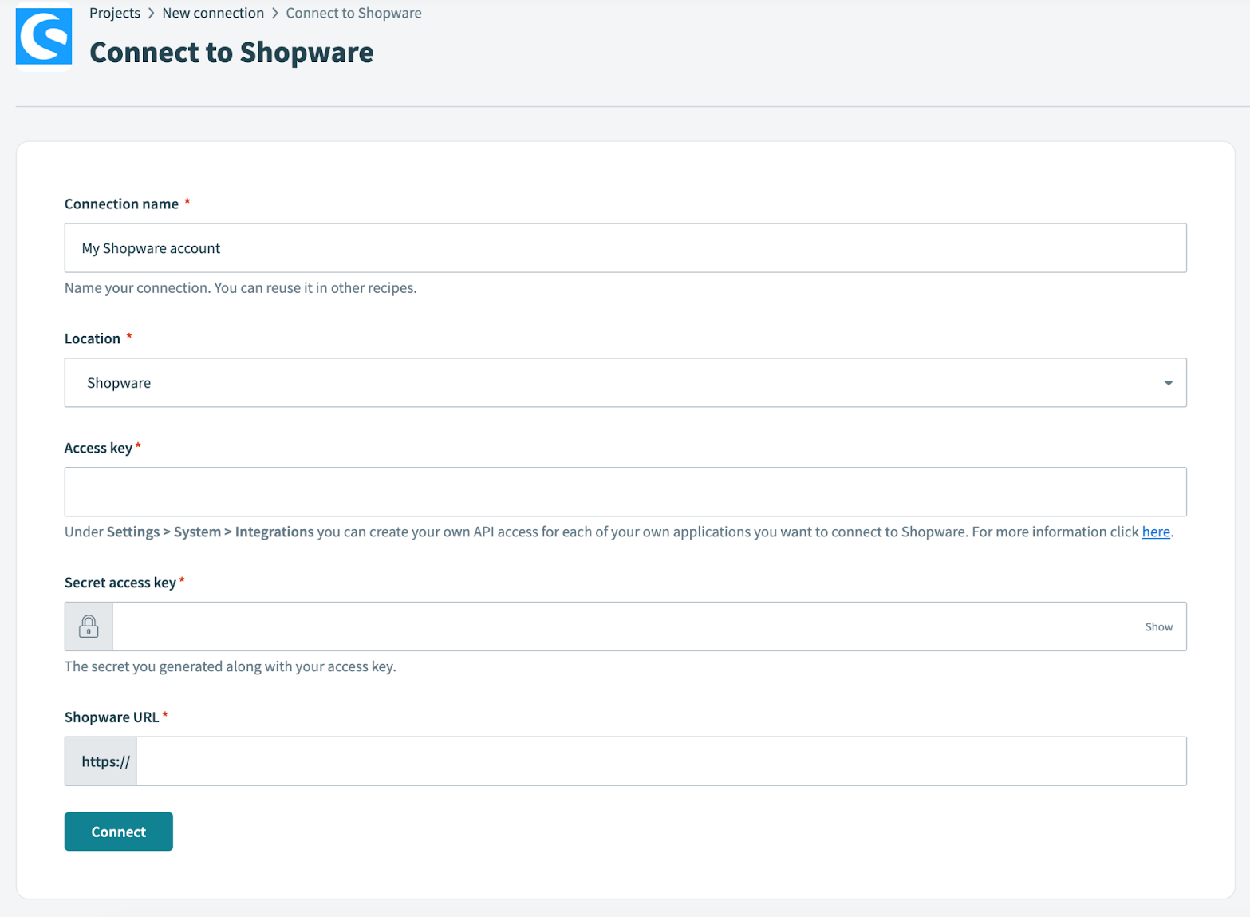This screenshot has height=917, width=1250.
Task: Click the breadcrumb separator after Projects
Action: (x=152, y=13)
